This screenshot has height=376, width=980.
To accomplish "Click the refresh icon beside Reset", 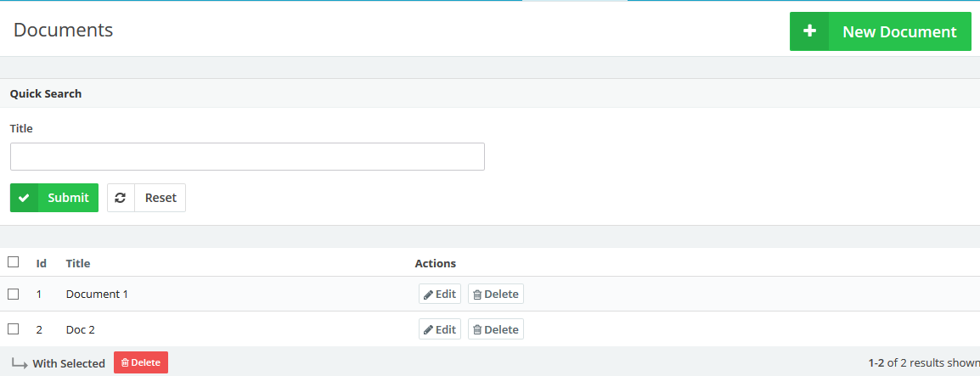I will pyautogui.click(x=121, y=198).
